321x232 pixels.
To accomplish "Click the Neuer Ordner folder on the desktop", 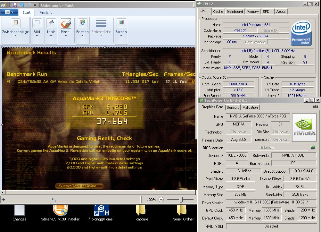I will click(x=181, y=211).
